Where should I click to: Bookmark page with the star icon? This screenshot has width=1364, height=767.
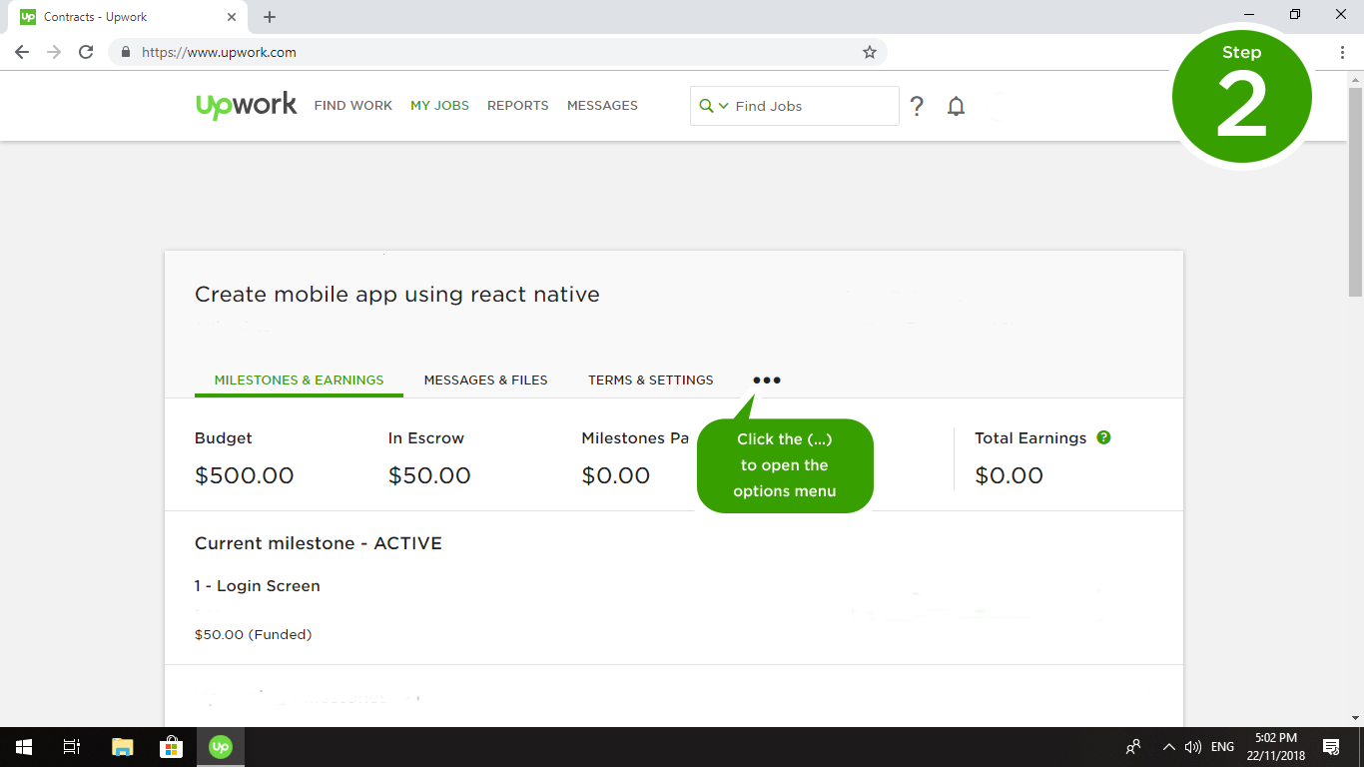869,52
